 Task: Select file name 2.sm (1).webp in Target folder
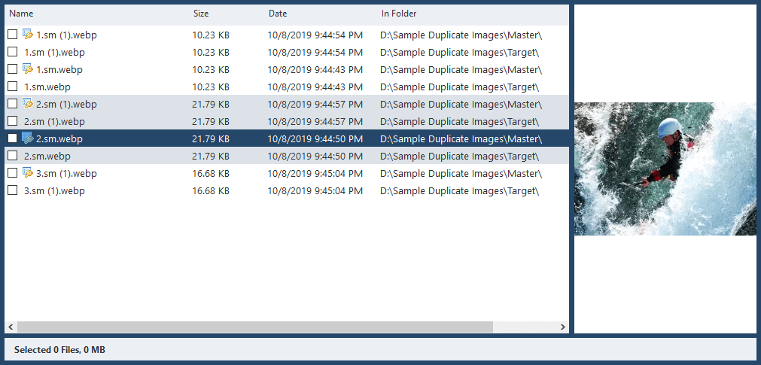point(54,121)
